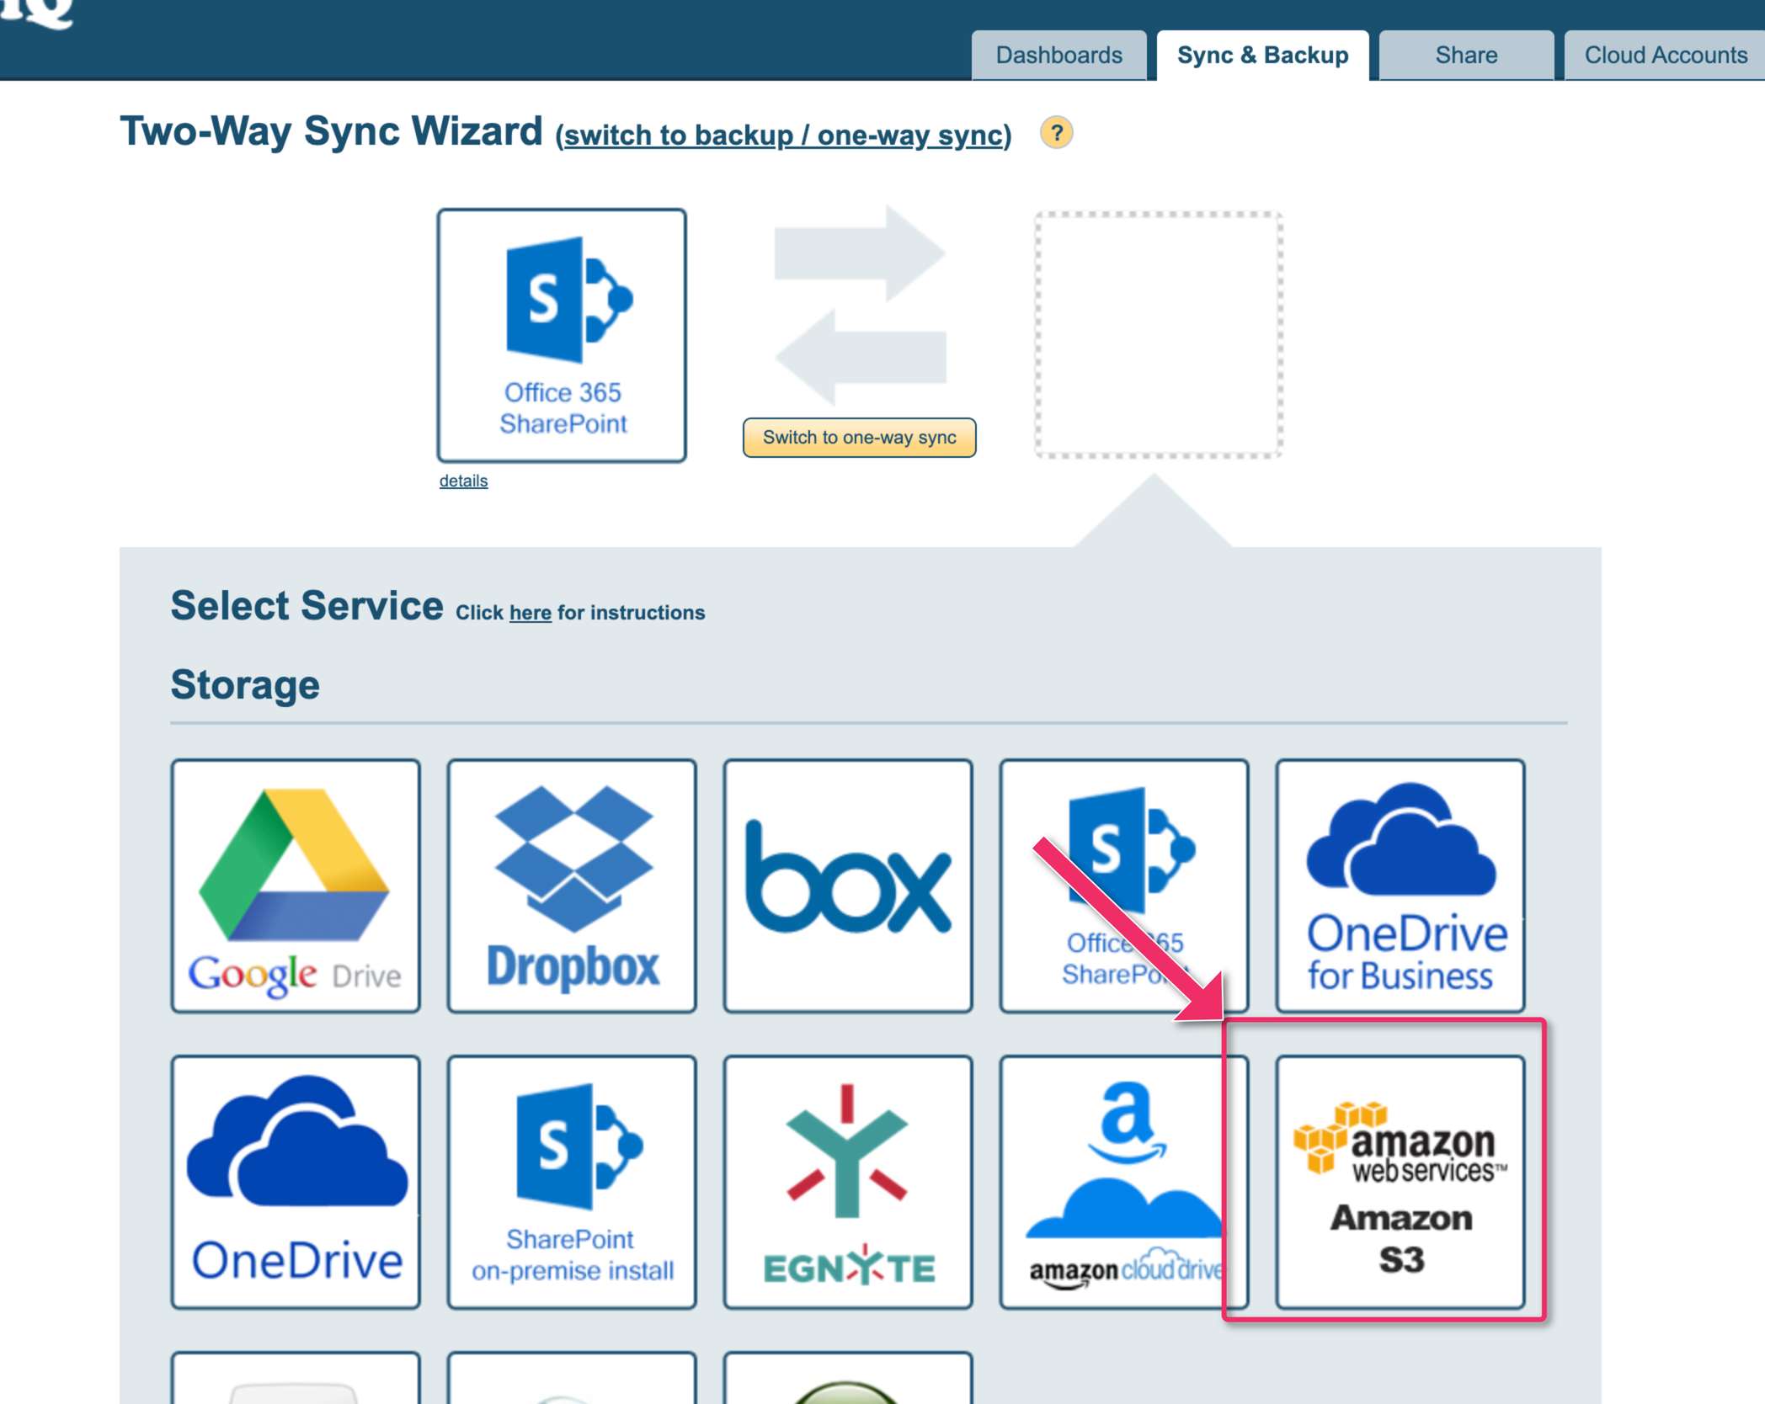Select Office 365 SharePoint in Storage list
1765x1404 pixels.
(x=1124, y=885)
